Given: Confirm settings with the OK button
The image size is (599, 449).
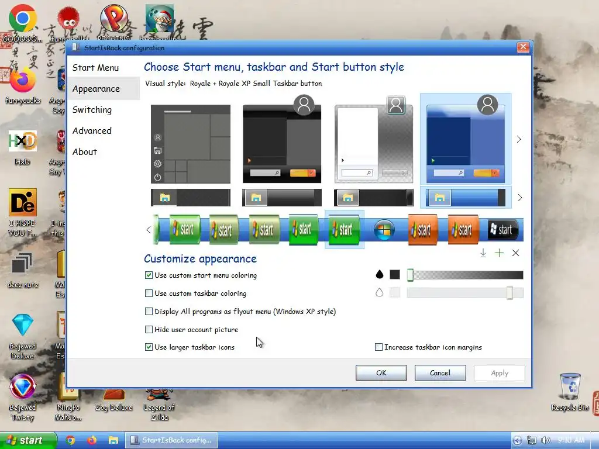Looking at the screenshot, I should (x=381, y=372).
